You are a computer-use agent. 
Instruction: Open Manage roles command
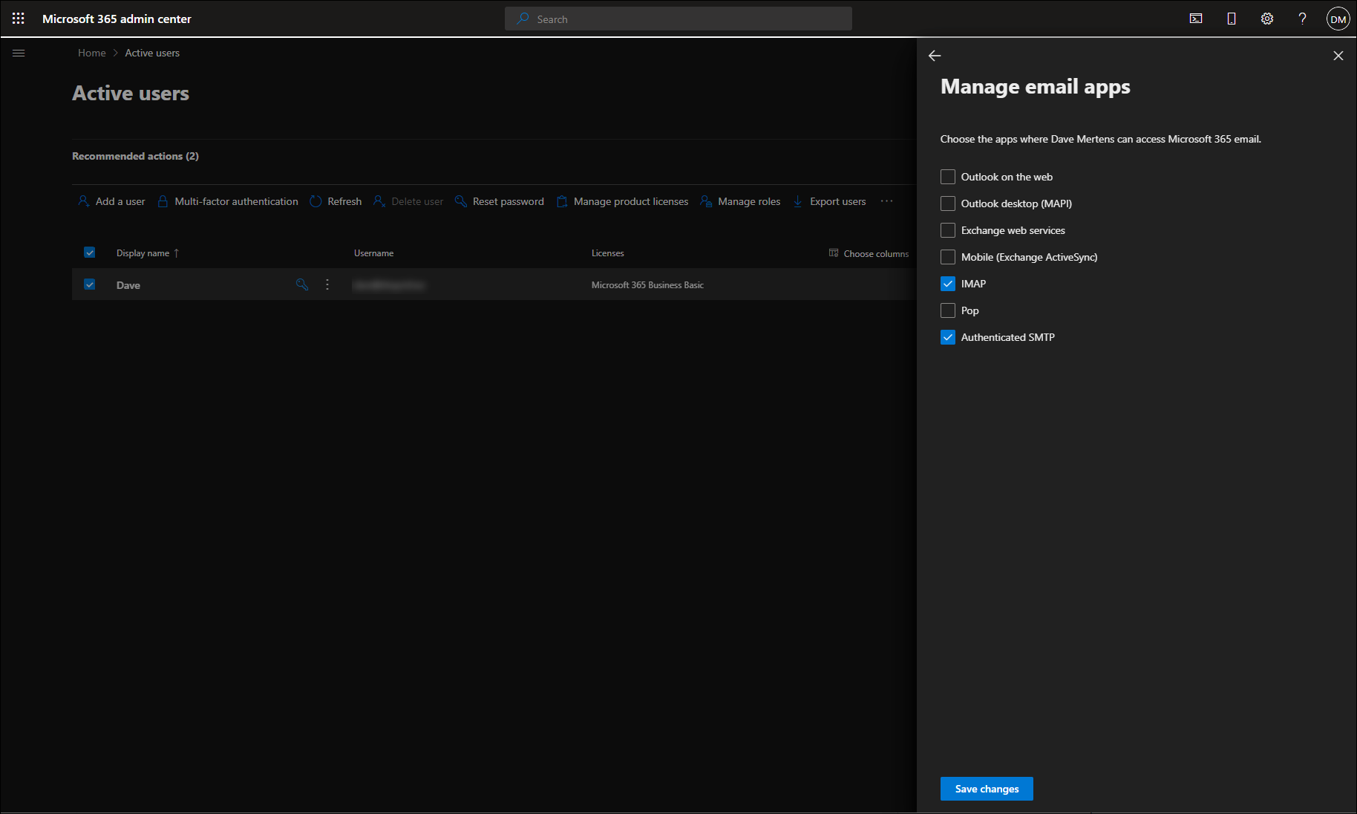coord(741,201)
